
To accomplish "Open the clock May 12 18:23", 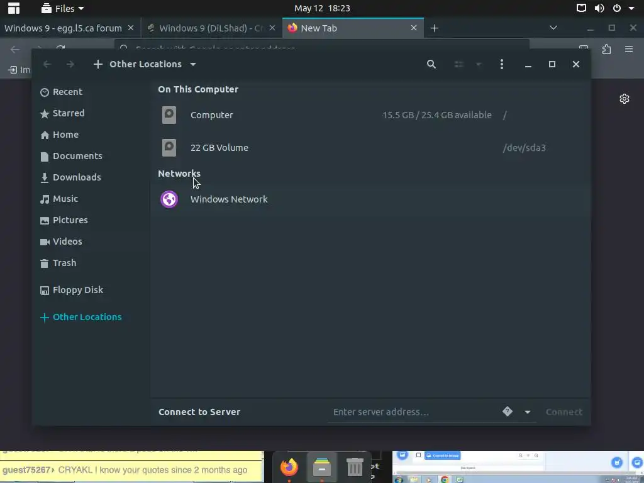I will [322, 8].
